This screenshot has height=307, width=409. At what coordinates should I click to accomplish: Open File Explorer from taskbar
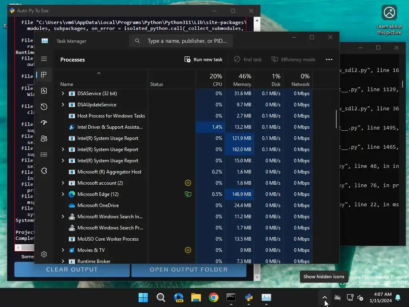coord(196,297)
